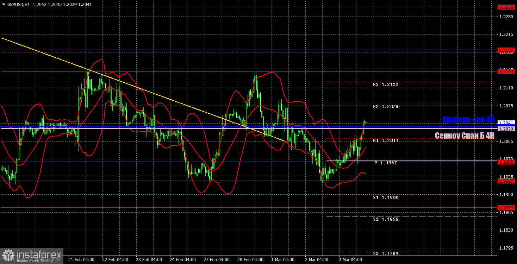517x264 pixels.
Task: Open the chart dropdown arrow beside GBPUSD,H1
Action: 4,5
